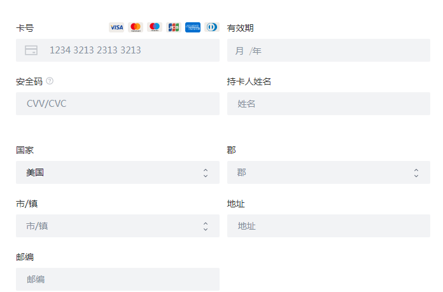443x292 pixels.
Task: Click the 有效期 label
Action: (x=241, y=28)
